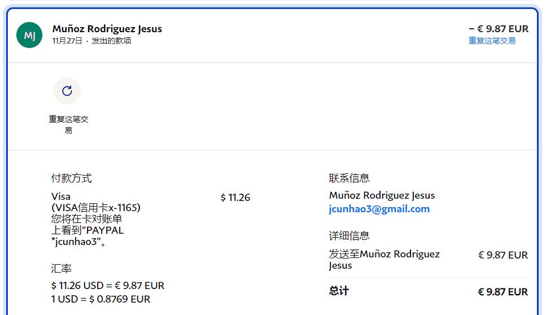555x315 pixels.
Task: Click the green MJ avatar icon
Action: coord(29,35)
